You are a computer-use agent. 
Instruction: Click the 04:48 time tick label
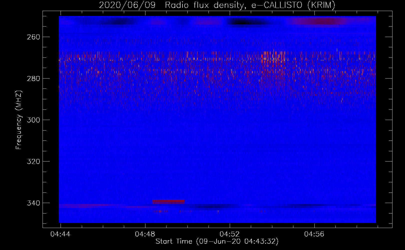pyautogui.click(x=145, y=234)
